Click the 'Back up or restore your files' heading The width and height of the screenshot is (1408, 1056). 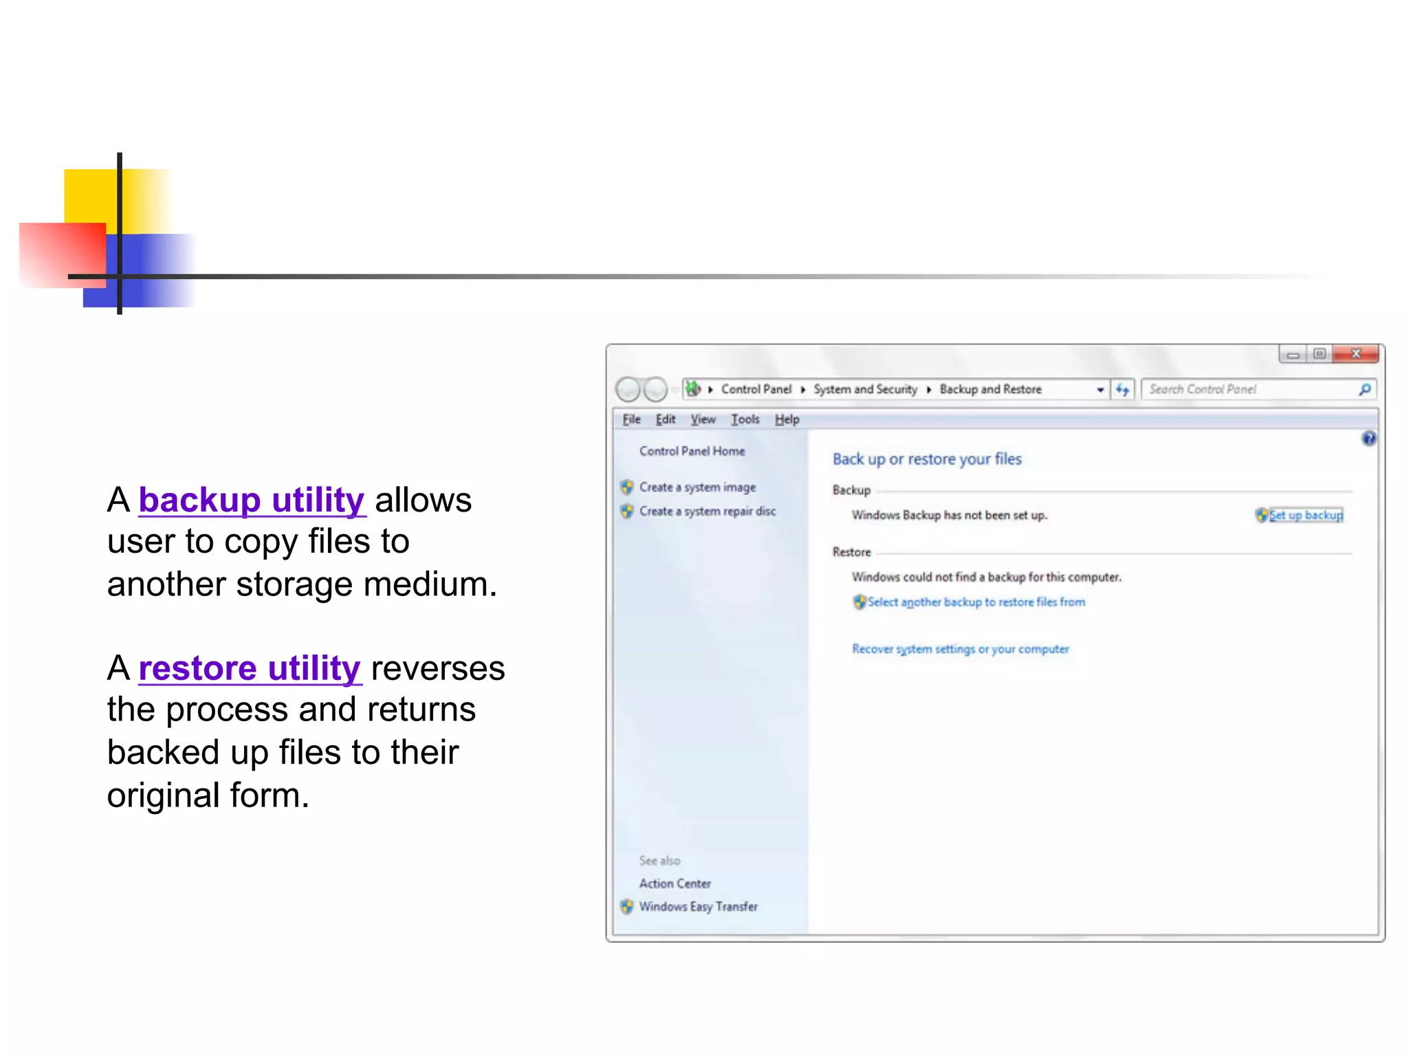pos(927,459)
